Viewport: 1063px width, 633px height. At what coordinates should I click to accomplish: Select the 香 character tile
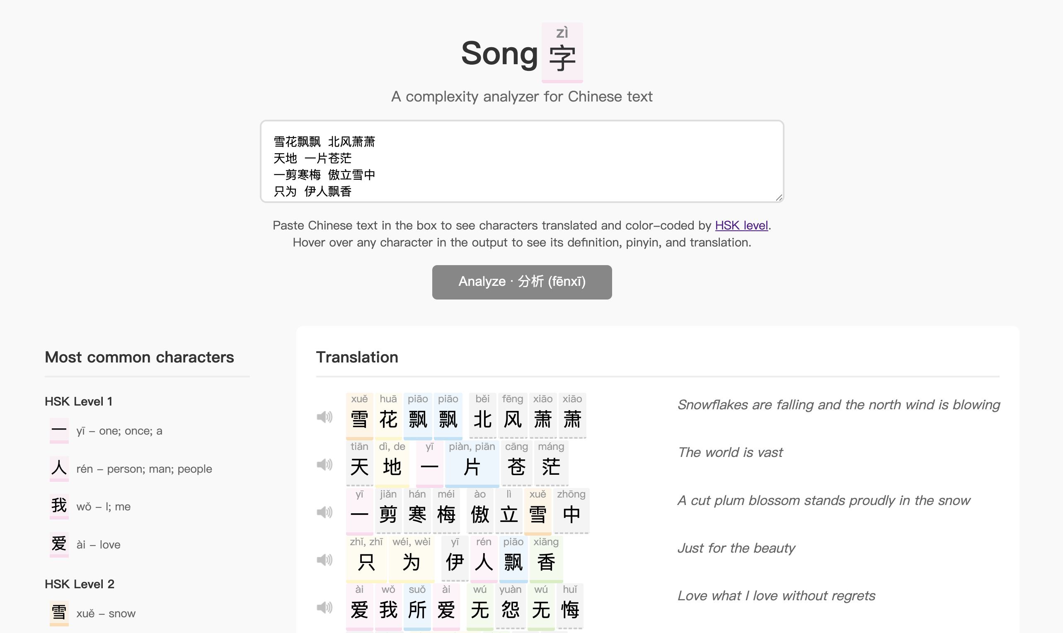tap(546, 562)
